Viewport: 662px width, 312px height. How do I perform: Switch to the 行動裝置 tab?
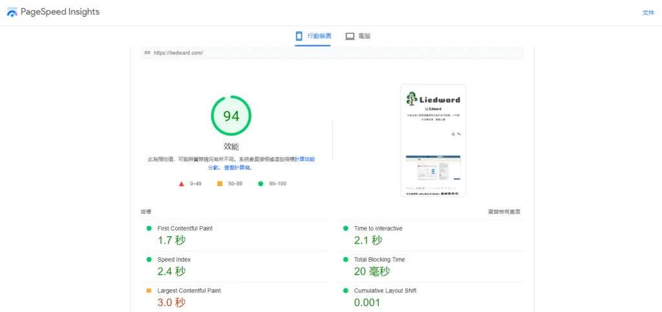pyautogui.click(x=313, y=36)
